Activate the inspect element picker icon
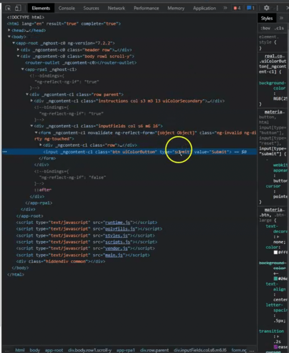Viewport: 289px width, 353px height. click(x=8, y=8)
